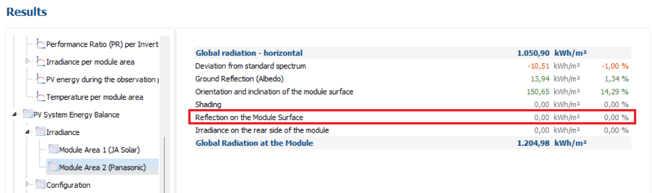Expand the Irradiance per module area node
Screen dimensions: 652x193
click(28, 61)
